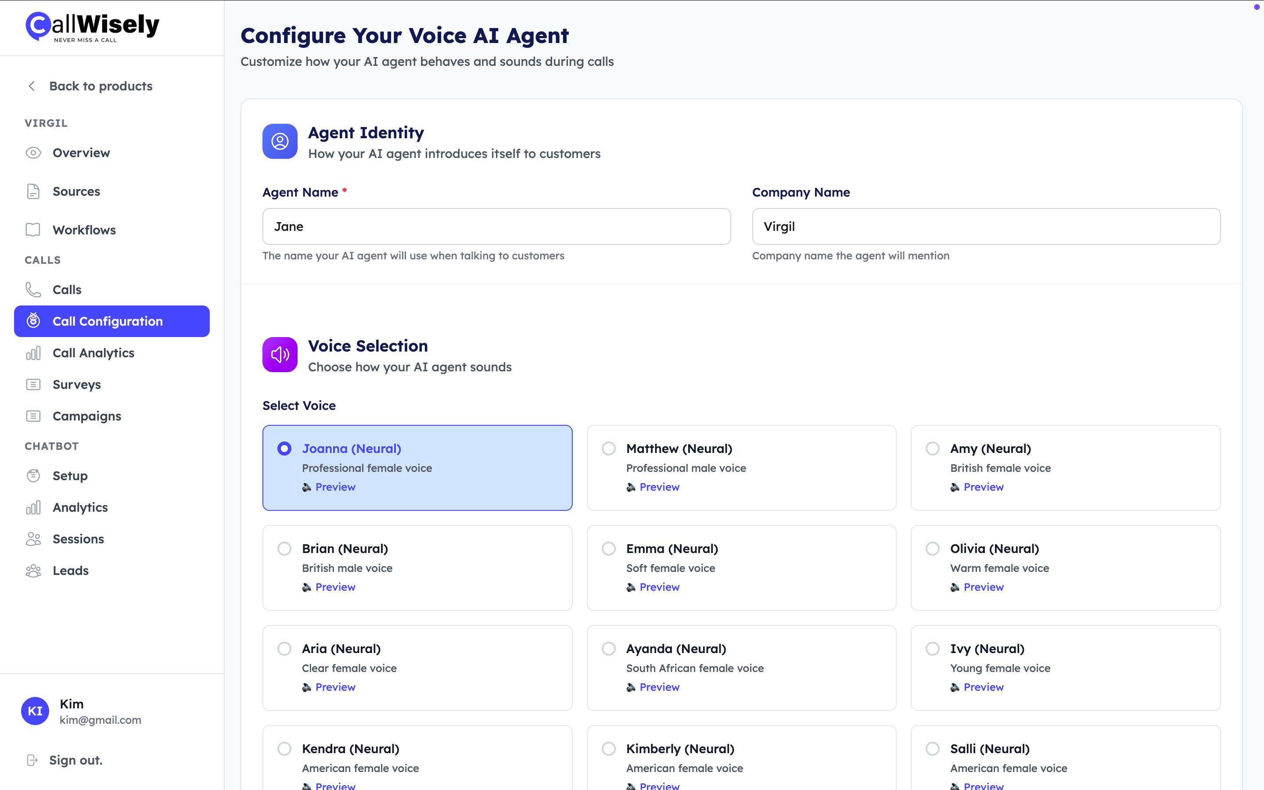The height and width of the screenshot is (790, 1264).
Task: Click the CallWisely logo
Action: [93, 27]
